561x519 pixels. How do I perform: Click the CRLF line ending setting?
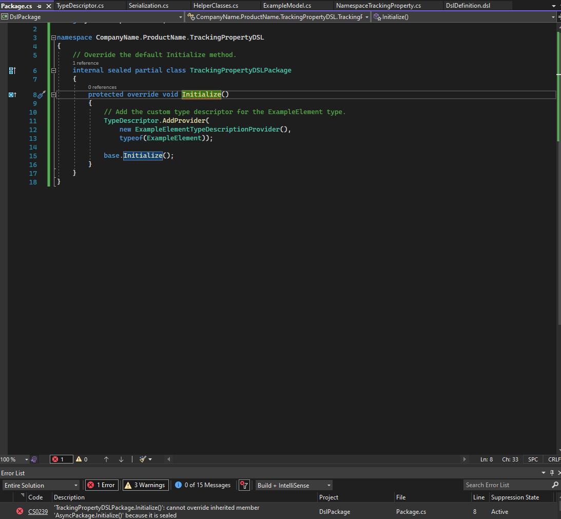click(x=554, y=459)
